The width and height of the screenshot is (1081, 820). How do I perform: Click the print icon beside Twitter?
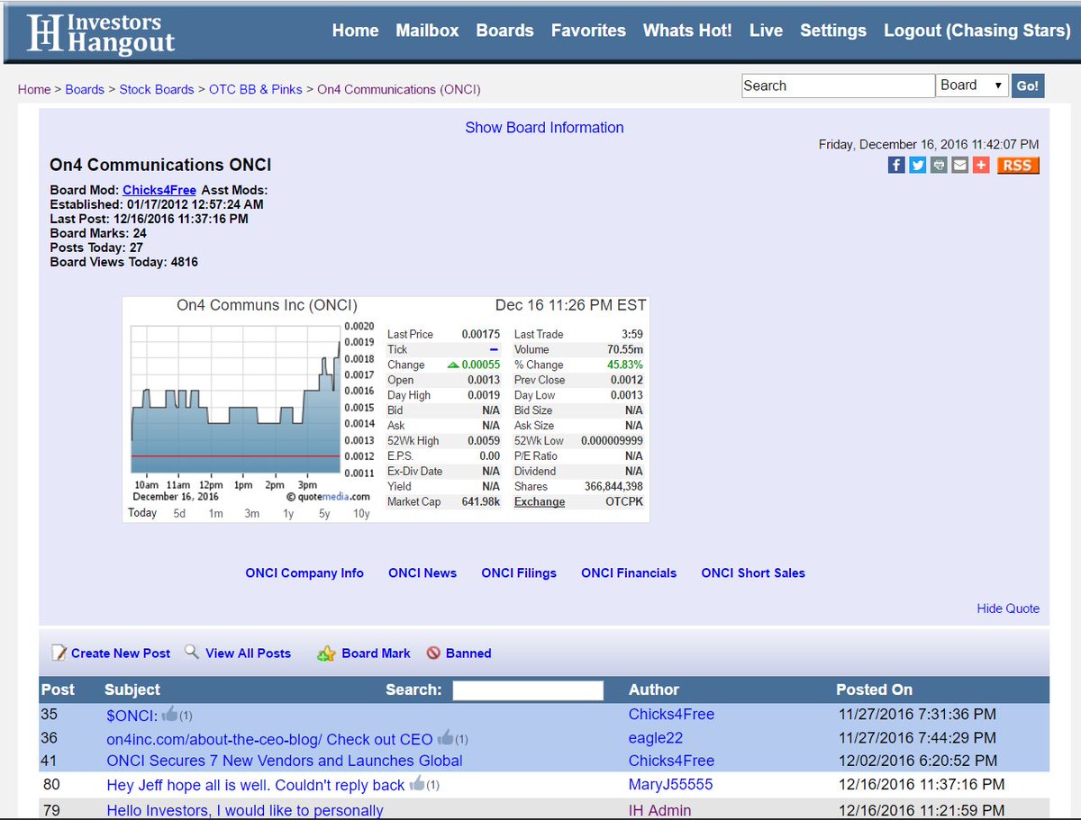pyautogui.click(x=939, y=165)
